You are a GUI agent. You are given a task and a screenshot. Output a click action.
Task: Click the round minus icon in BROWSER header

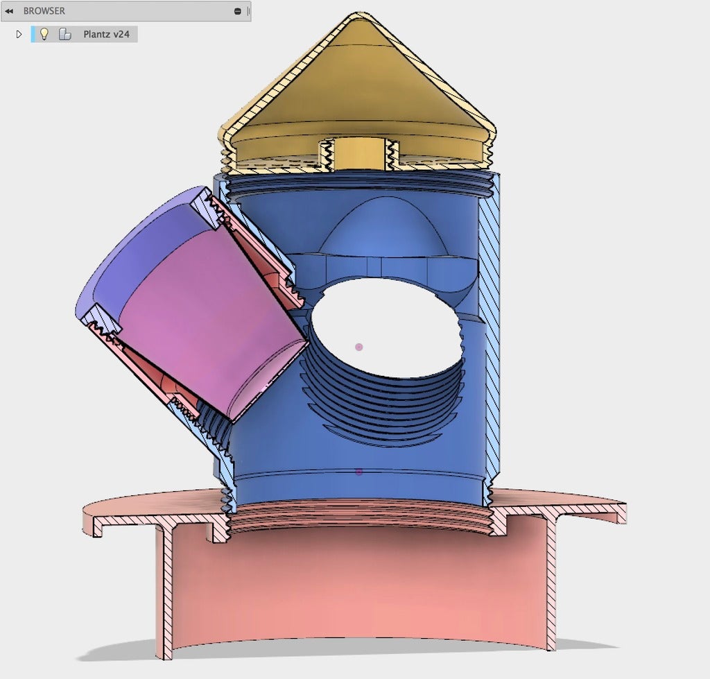[238, 11]
